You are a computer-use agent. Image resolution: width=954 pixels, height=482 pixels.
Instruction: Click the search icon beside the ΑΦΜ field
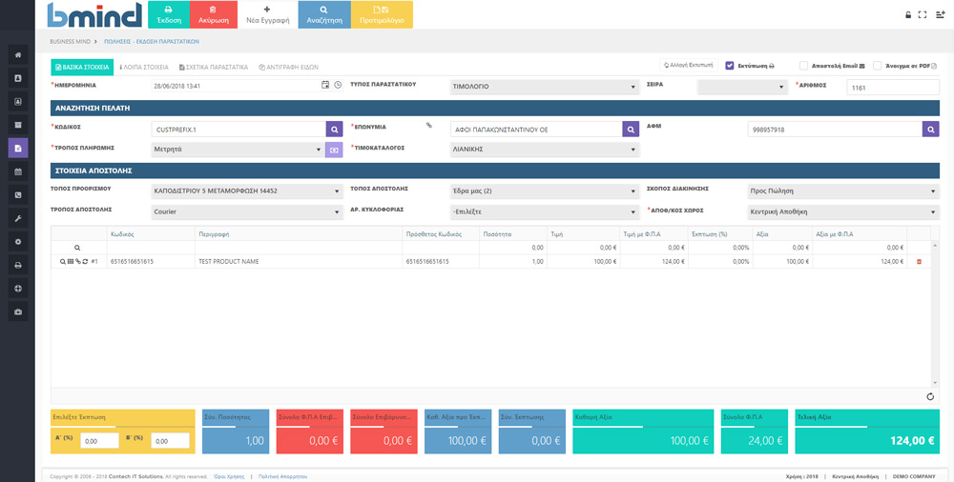930,129
